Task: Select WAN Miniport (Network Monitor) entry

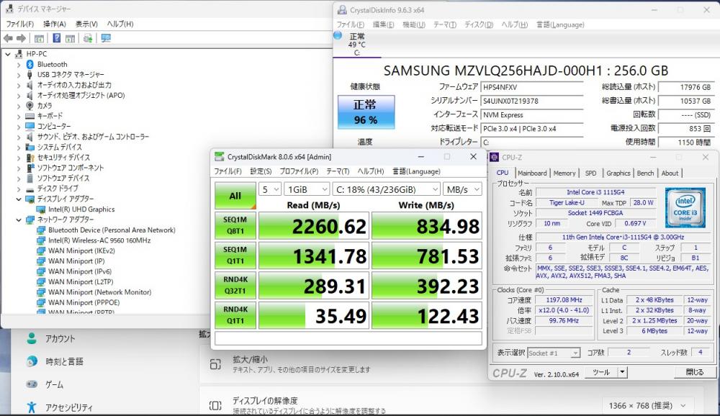Action: click(x=99, y=292)
